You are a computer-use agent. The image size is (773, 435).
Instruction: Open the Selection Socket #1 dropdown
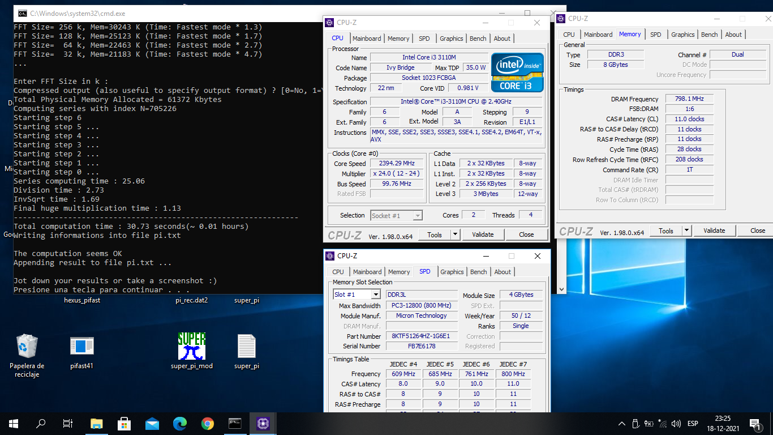click(x=396, y=215)
